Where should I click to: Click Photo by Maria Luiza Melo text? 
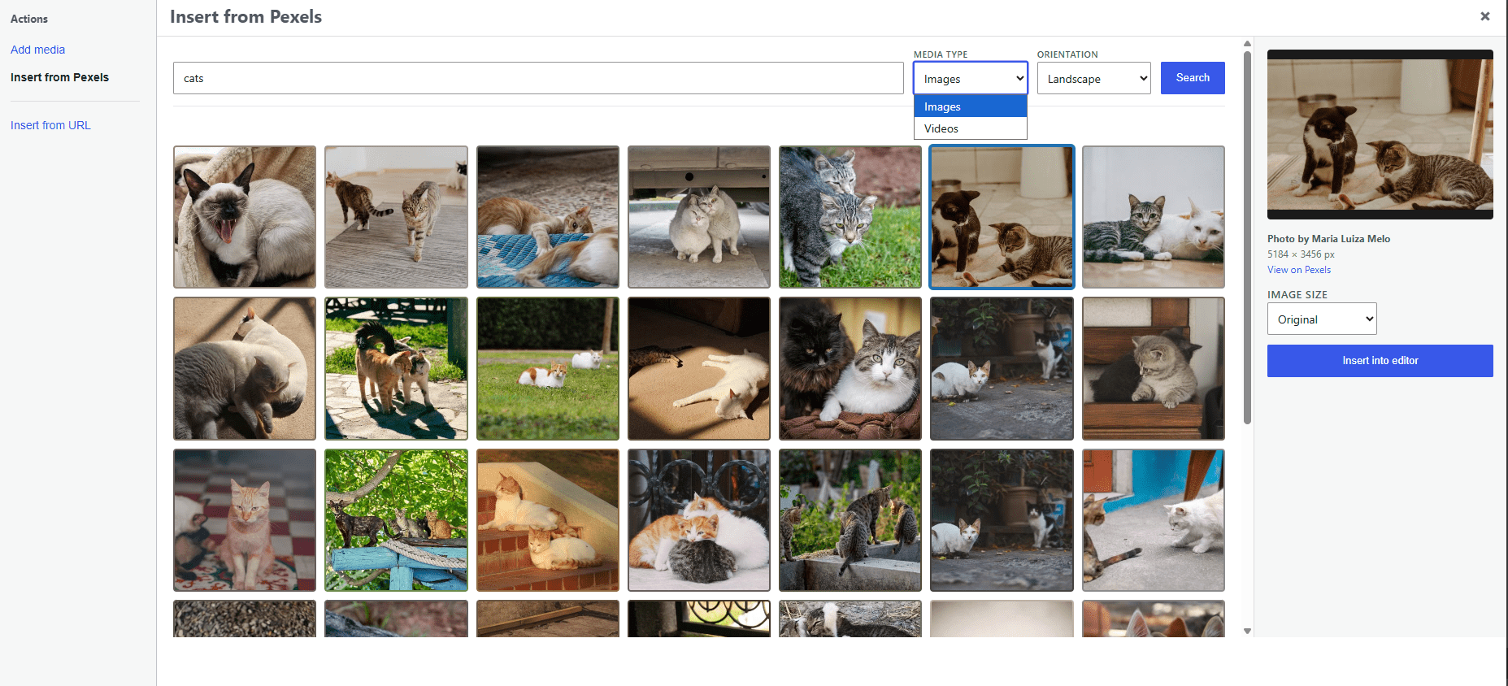[1328, 239]
